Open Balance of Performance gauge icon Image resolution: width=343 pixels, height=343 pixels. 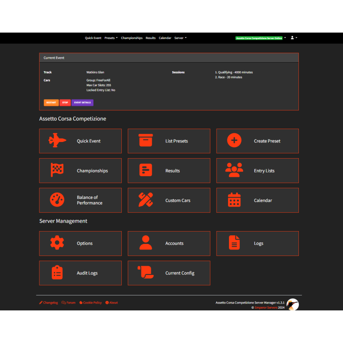click(57, 200)
